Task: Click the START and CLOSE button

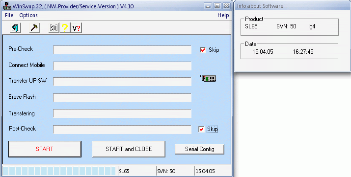Action: (x=129, y=149)
